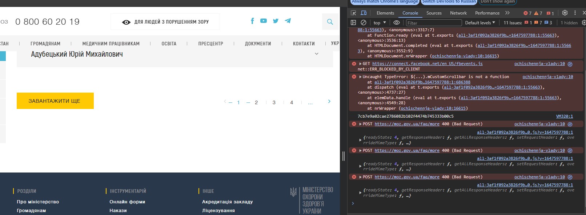Show the console sidebar panel
The image size is (586, 215).
click(x=353, y=23)
